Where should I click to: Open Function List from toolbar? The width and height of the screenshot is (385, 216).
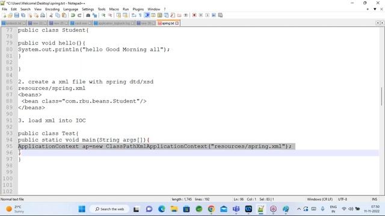(x=173, y=15)
